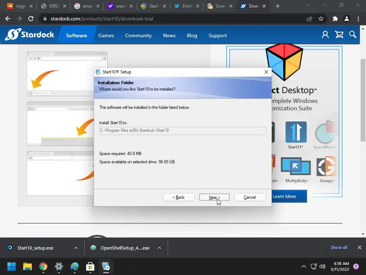Close the downloads bar
Screen dimensions: 366x275
[x=360, y=247]
